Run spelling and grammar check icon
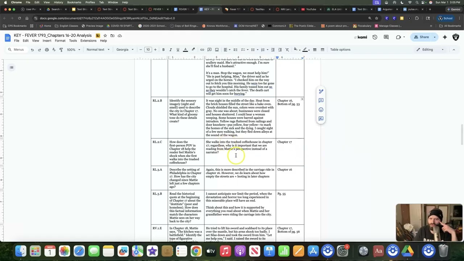The width and height of the screenshot is (464, 261). [54, 50]
